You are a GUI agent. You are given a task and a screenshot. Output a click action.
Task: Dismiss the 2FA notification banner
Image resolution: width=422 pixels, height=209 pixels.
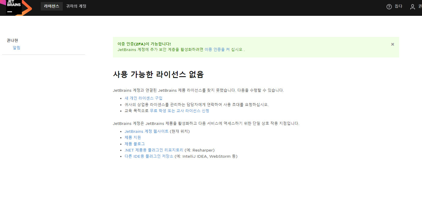coord(393,44)
